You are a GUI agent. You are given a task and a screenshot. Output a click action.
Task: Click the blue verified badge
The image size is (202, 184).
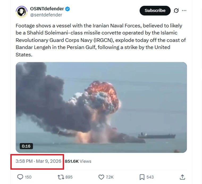68,9
